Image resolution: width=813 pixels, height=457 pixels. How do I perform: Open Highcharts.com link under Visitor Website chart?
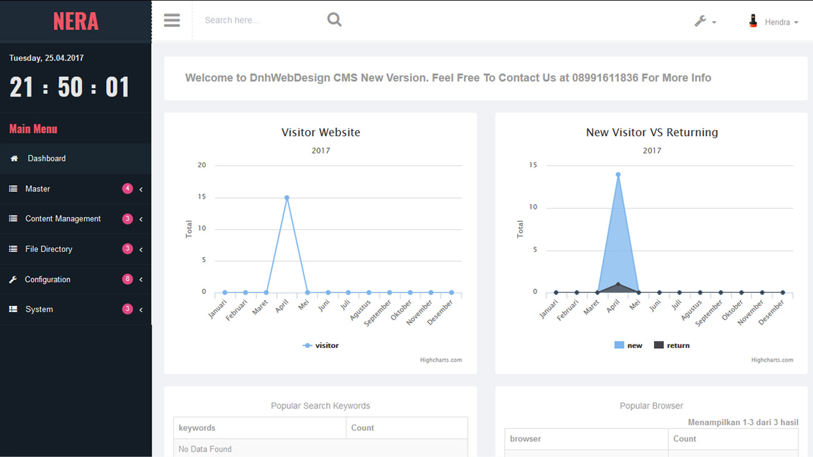click(440, 360)
